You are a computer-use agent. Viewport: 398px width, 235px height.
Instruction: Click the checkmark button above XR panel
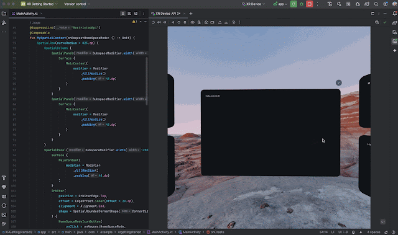click(338, 82)
